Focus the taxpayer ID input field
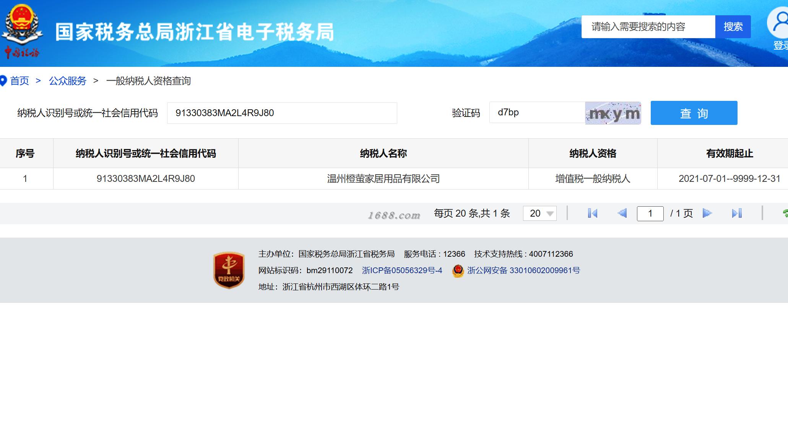 [282, 113]
